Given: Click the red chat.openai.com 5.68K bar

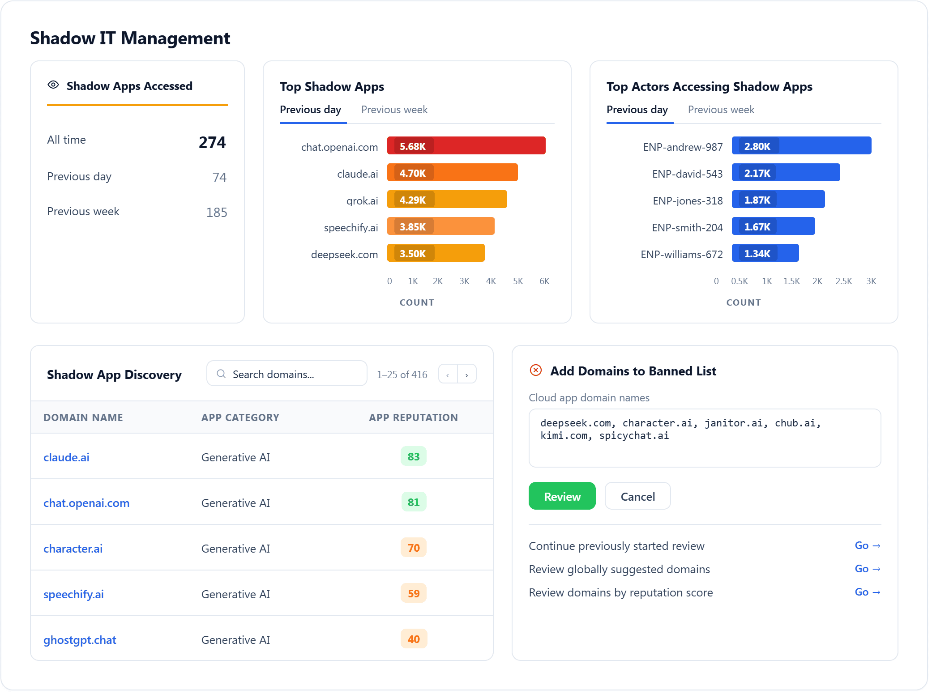Looking at the screenshot, I should 466,145.
